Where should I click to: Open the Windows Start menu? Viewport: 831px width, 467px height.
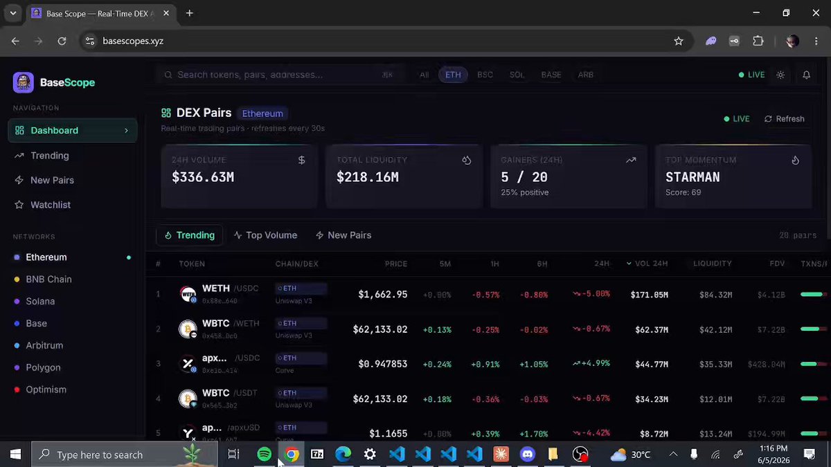[x=15, y=455]
